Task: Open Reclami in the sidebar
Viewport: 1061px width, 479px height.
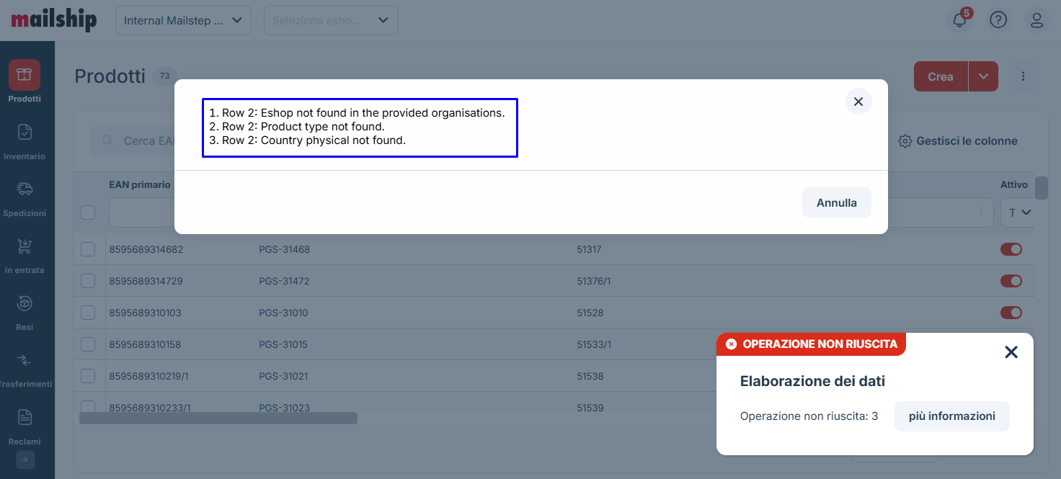Action: tap(25, 425)
